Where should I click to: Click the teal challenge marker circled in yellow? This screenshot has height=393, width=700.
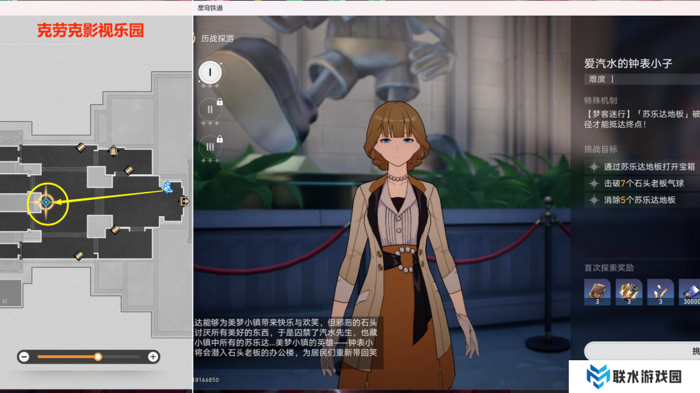[x=46, y=202]
